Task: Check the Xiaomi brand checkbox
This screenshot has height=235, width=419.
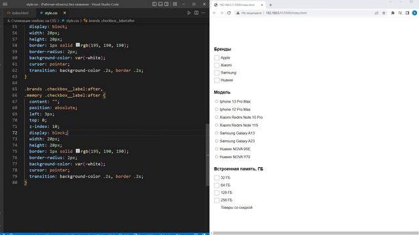Action: point(217,65)
